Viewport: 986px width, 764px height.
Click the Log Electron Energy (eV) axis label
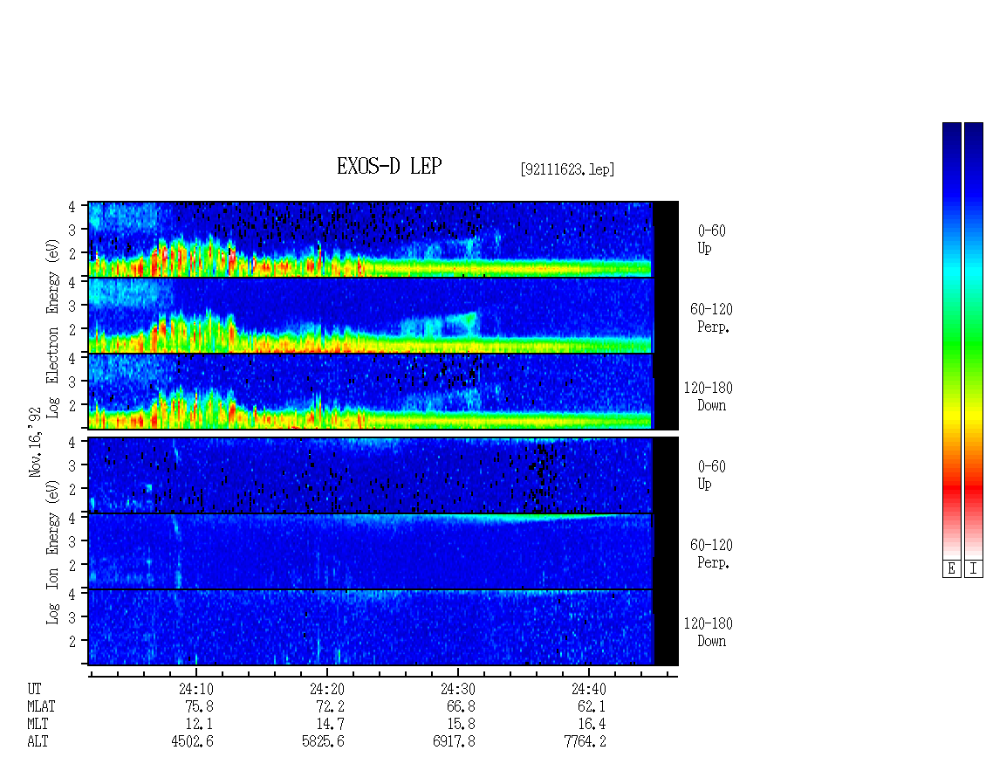click(53, 328)
